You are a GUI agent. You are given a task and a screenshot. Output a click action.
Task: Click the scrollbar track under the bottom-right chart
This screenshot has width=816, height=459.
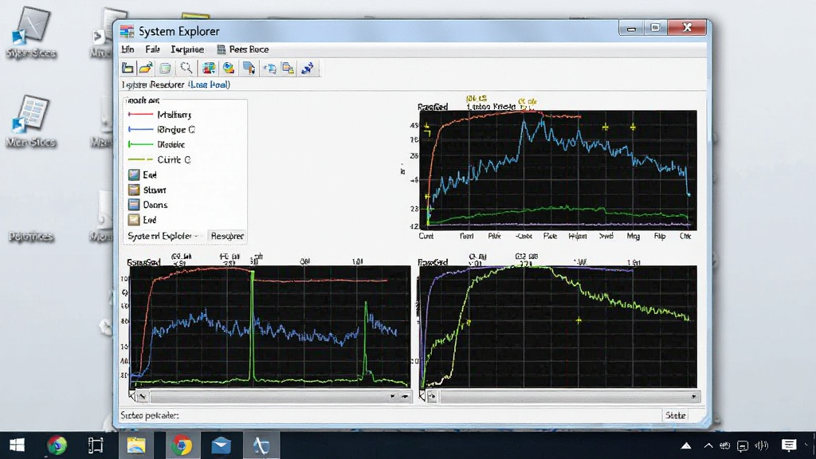pyautogui.click(x=563, y=397)
